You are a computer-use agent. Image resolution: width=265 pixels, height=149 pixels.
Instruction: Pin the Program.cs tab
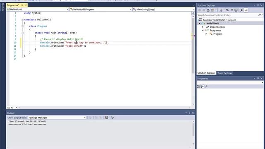tap(22, 5)
